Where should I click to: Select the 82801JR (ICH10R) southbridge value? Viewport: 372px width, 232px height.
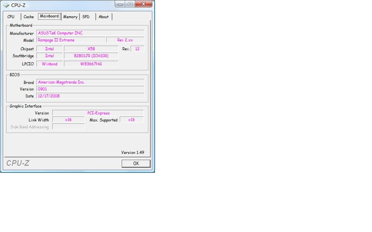pos(91,56)
